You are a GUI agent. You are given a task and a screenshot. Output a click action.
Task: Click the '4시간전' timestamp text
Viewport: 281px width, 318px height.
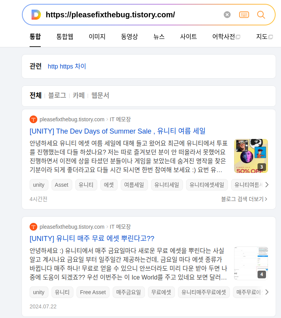[38, 199]
